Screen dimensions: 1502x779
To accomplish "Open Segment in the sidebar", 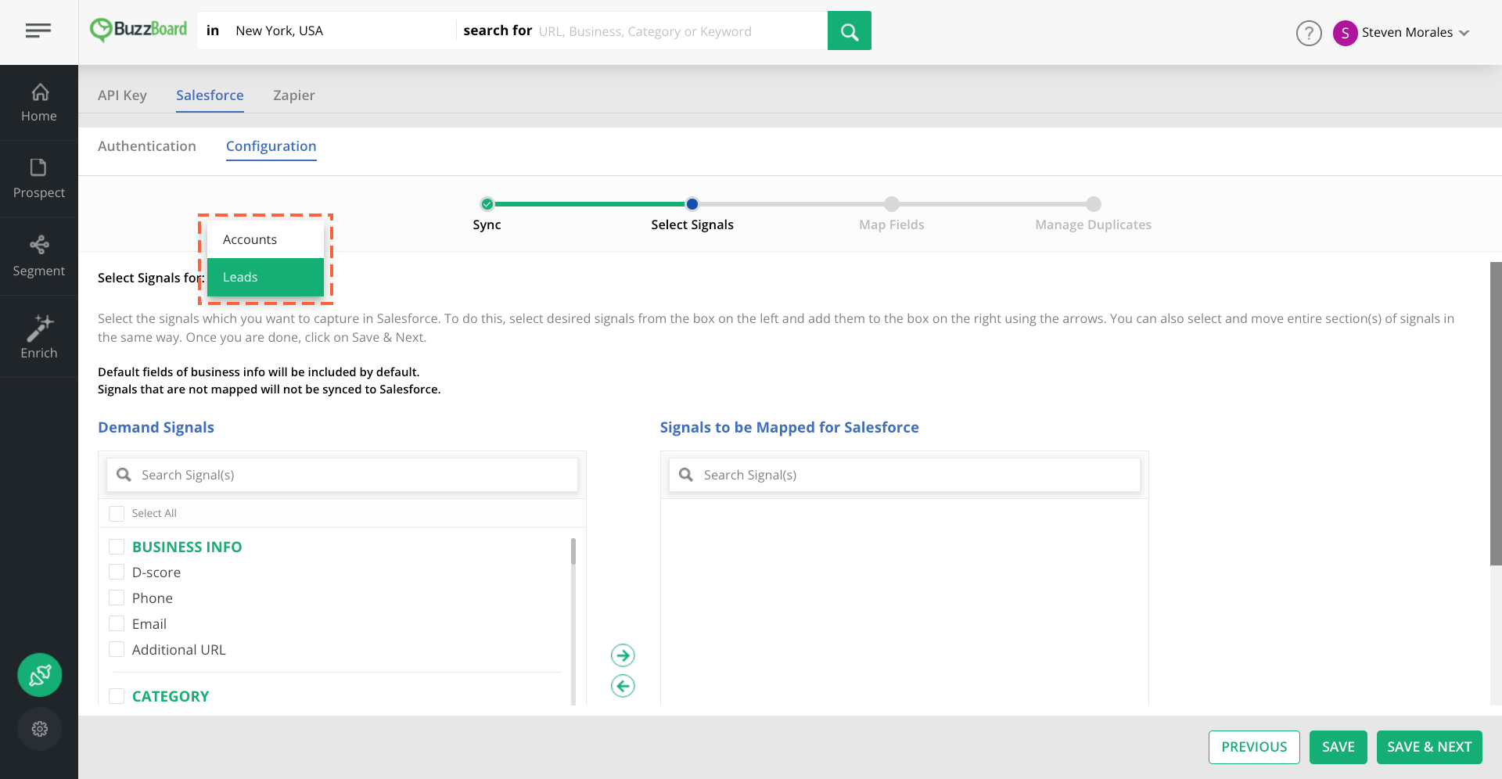I will [39, 256].
